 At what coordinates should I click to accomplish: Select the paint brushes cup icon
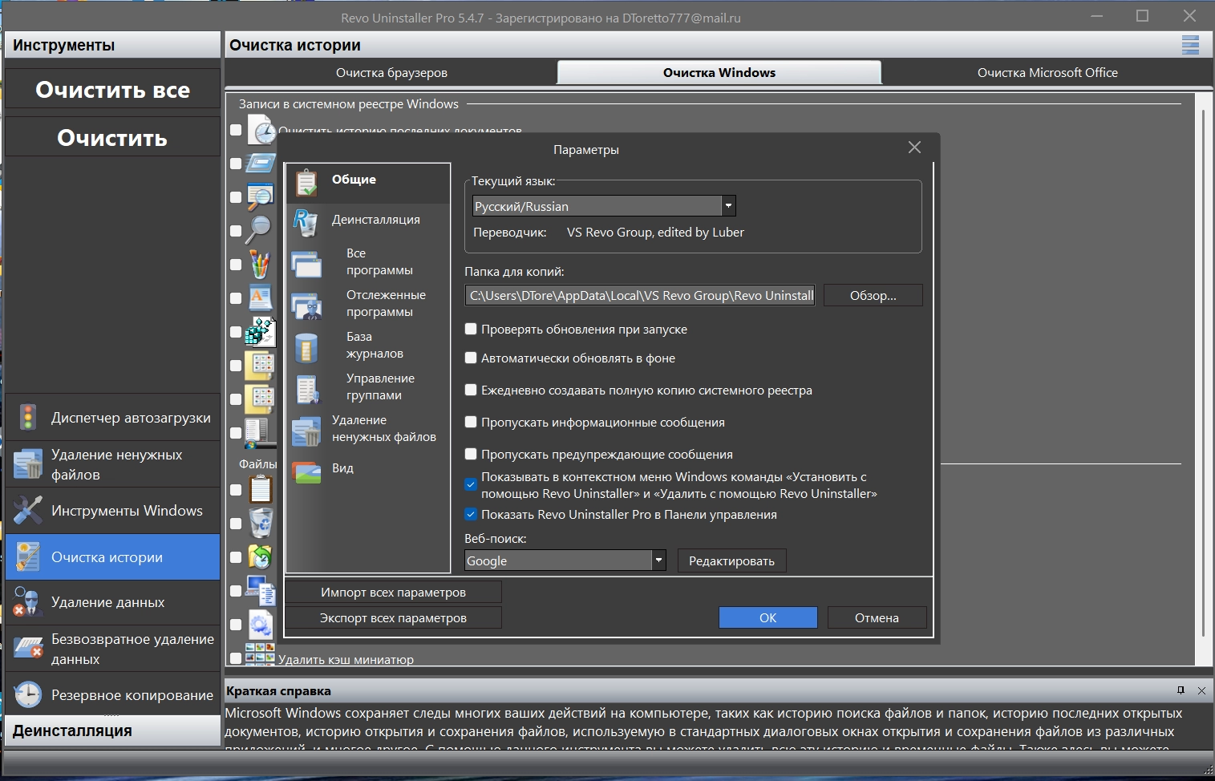259,264
